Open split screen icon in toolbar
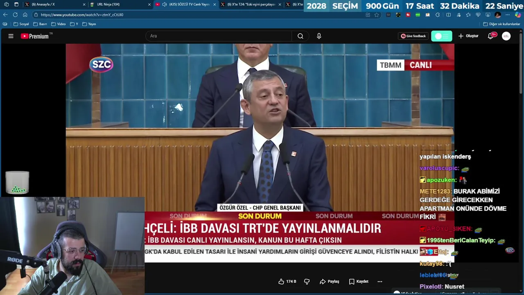Image resolution: width=524 pixels, height=295 pixels. coord(448,15)
